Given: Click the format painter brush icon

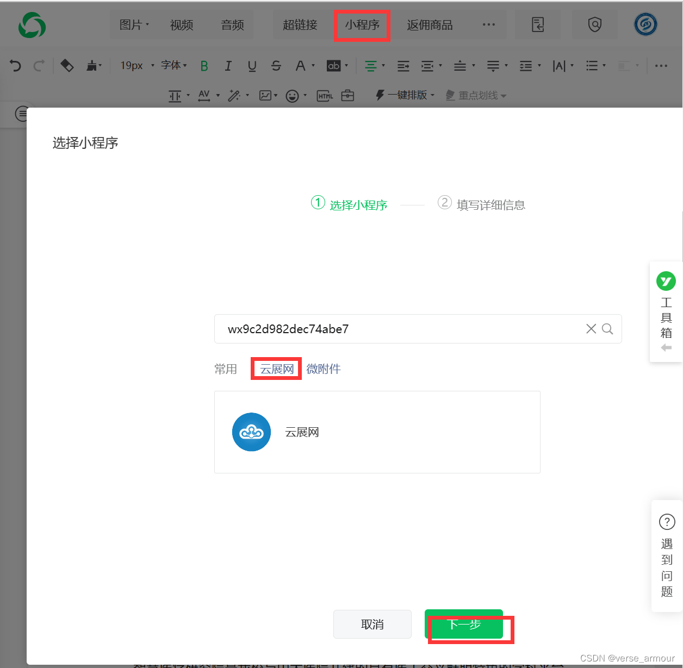Looking at the screenshot, I should point(93,66).
